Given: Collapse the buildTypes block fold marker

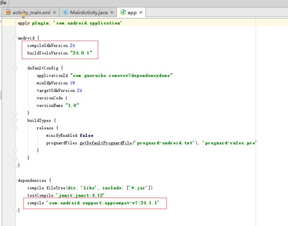Looking at the screenshot, I should (16, 121).
